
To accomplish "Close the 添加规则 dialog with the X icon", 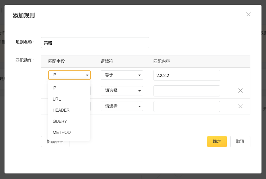I will click(x=248, y=14).
